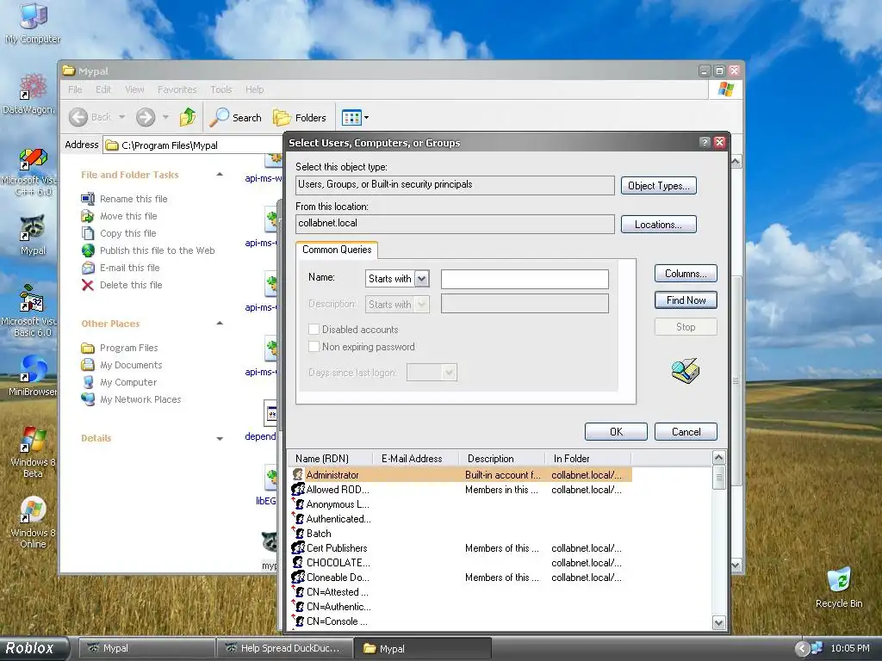Expand the Details section
Image resolution: width=882 pixels, height=661 pixels.
[220, 438]
